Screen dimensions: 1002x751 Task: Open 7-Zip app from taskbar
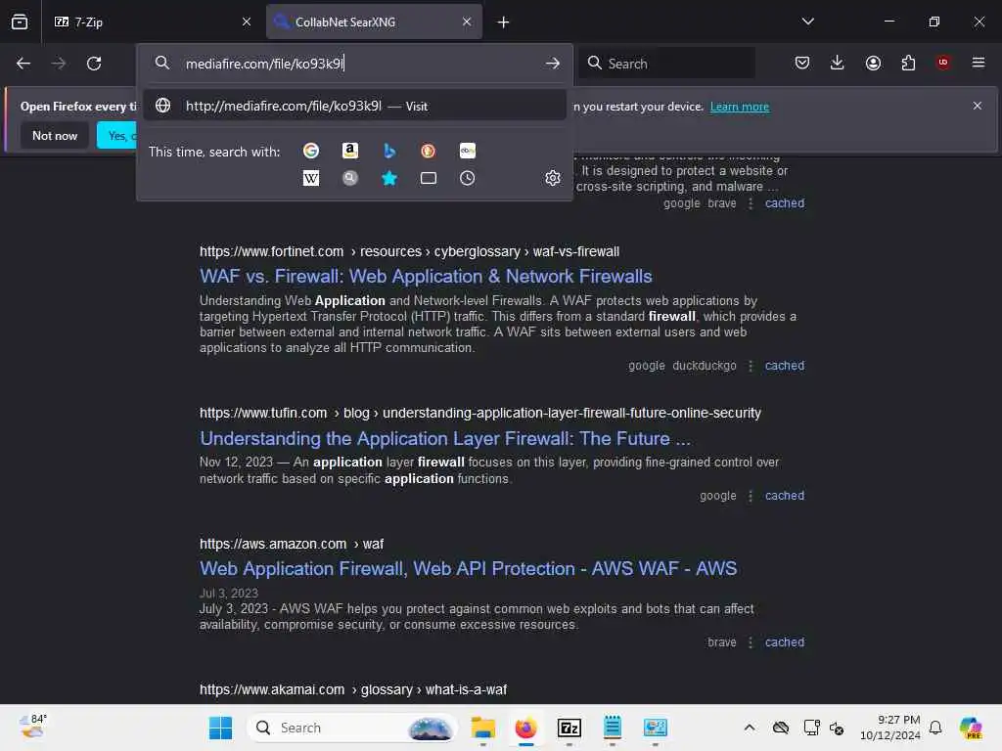pos(569,728)
